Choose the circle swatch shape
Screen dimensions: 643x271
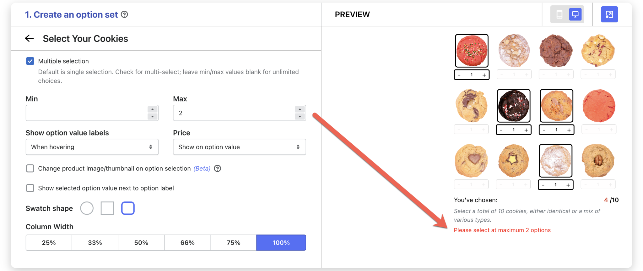click(87, 208)
